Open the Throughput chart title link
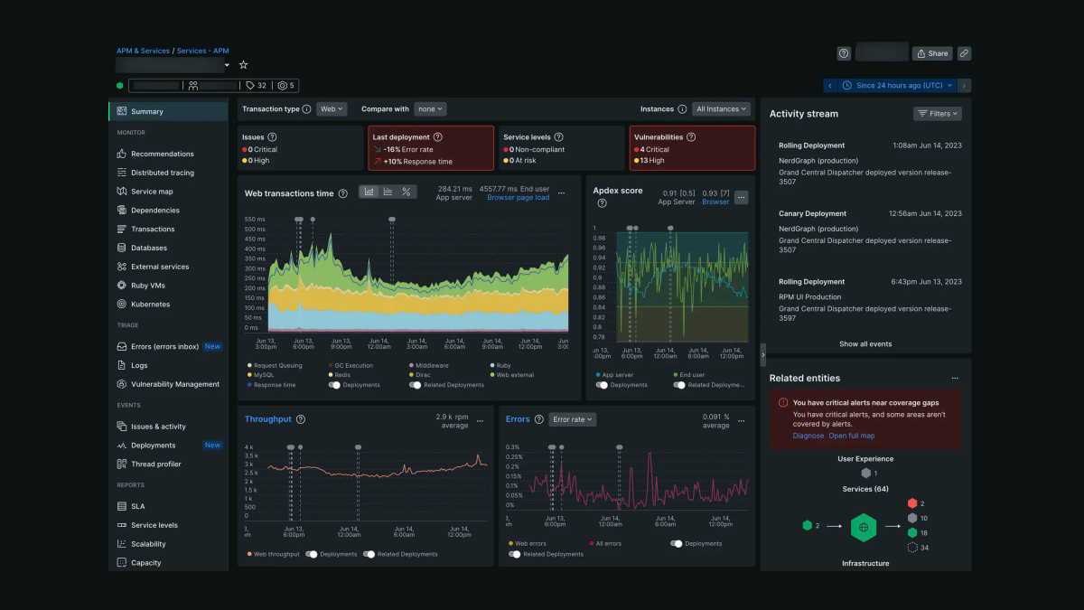Screen dimensions: 1084x610 pyautogui.click(x=268, y=419)
